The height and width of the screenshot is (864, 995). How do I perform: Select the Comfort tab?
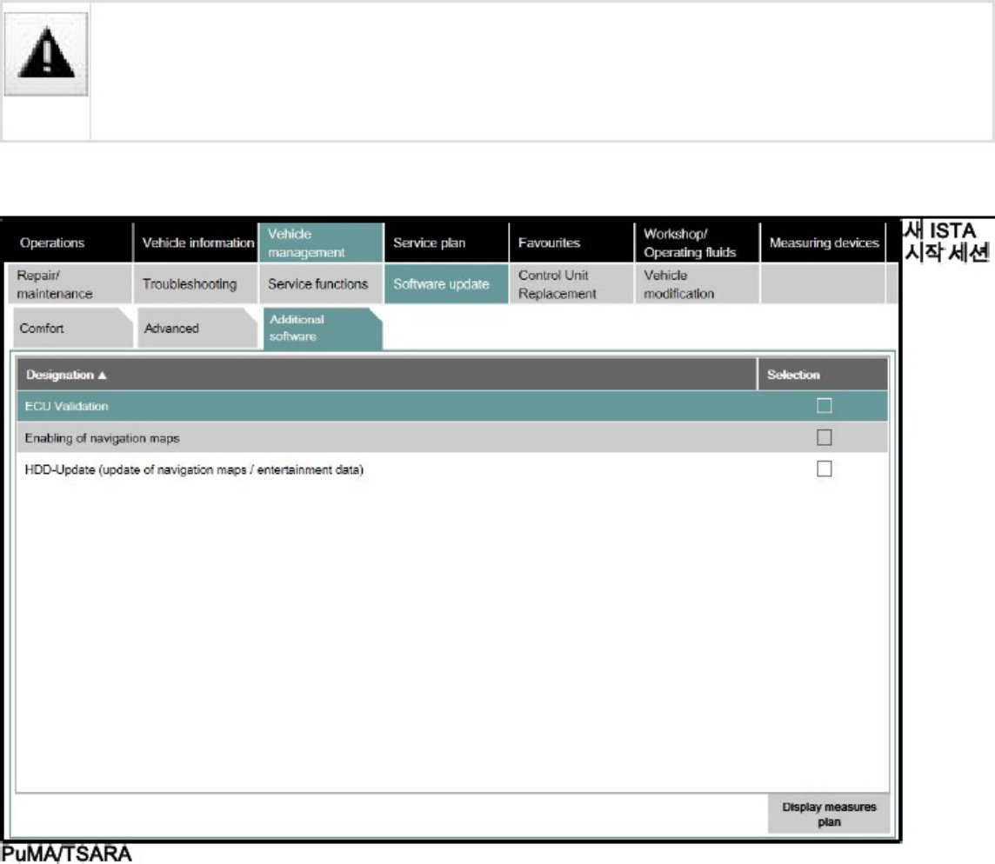pyautogui.click(x=72, y=328)
